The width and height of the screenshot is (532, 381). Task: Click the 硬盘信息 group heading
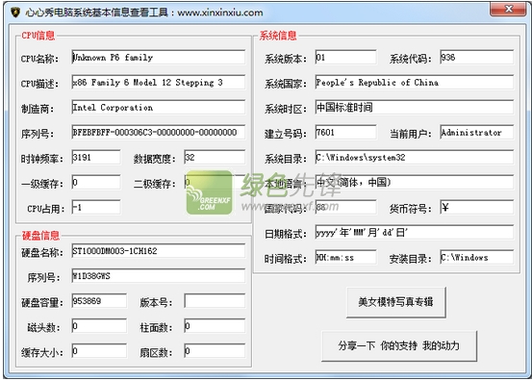click(x=40, y=235)
